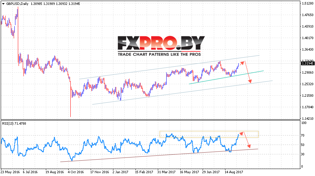Select the 14 Aug 2017 date label
This screenshot has width=315, height=176.
(x=234, y=172)
